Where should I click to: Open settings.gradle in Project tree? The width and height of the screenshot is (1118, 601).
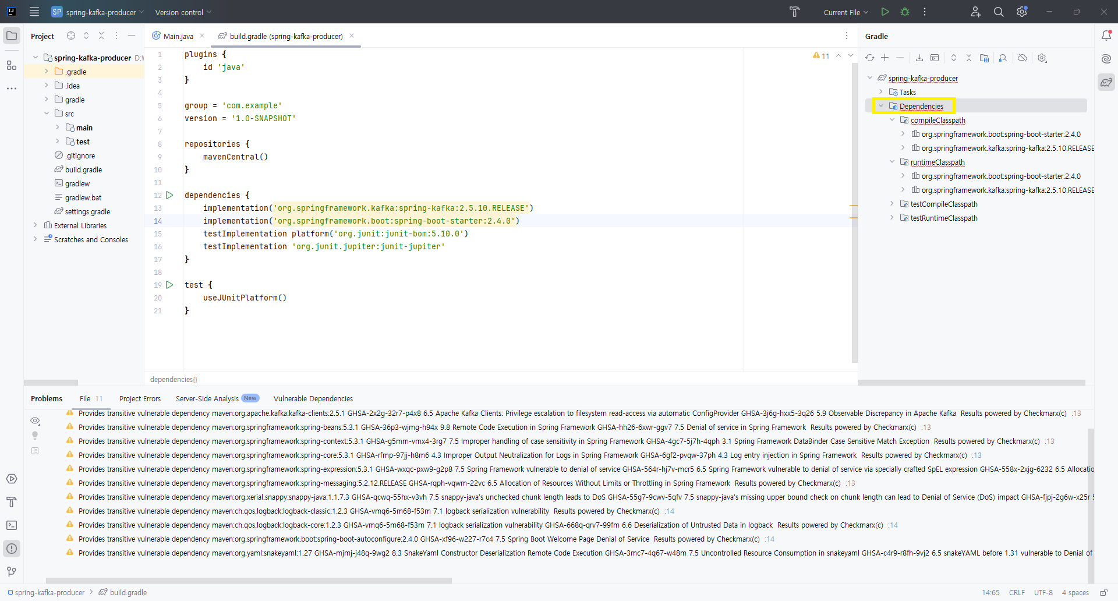coord(87,211)
